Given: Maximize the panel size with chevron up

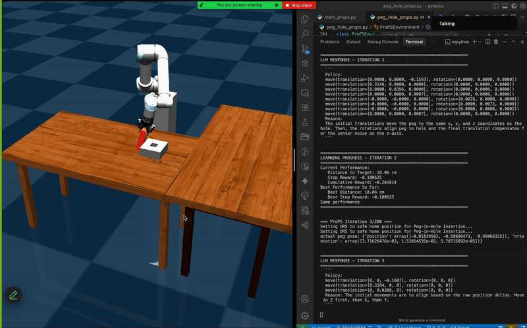Looking at the screenshot, I should [513, 42].
